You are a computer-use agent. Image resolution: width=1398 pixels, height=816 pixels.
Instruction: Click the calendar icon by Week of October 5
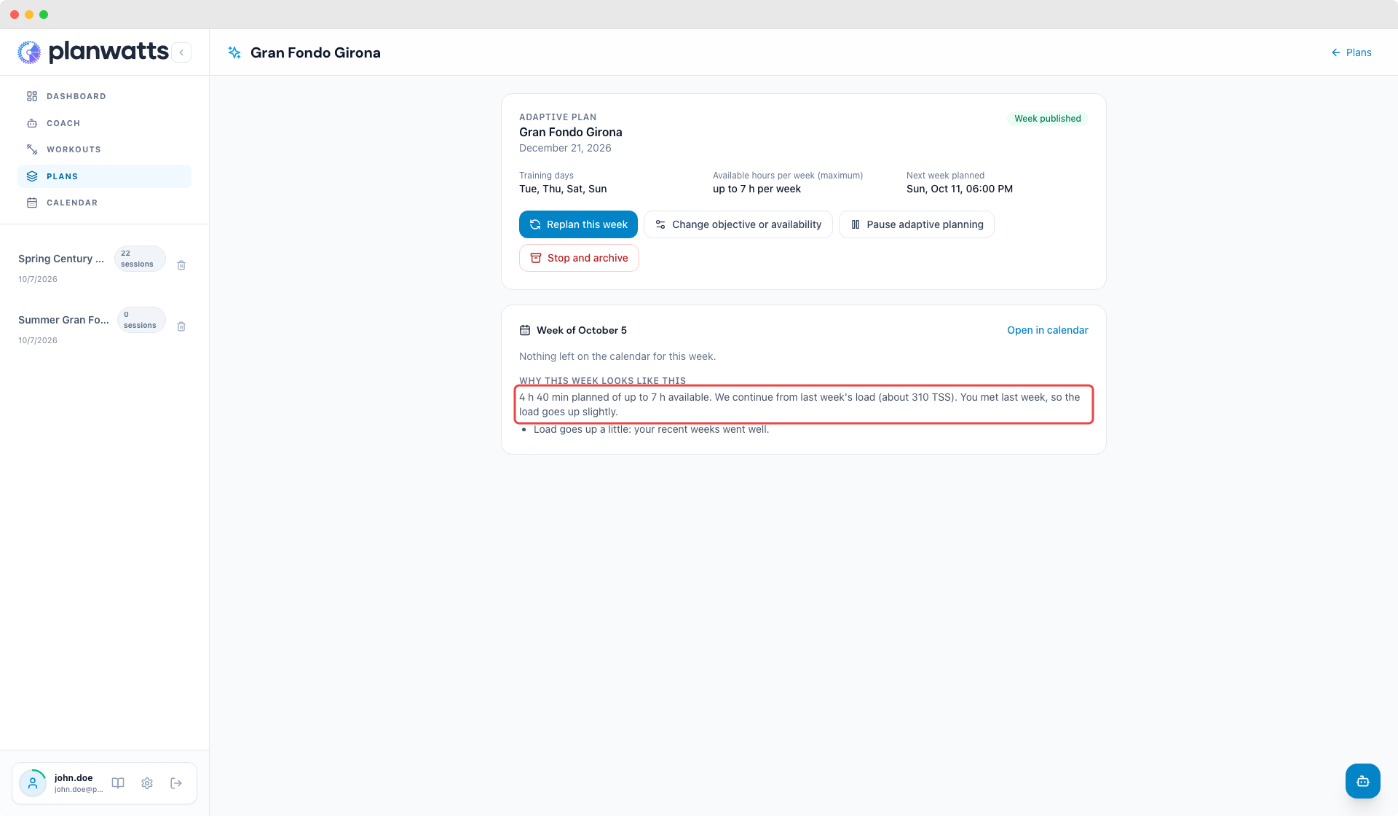525,330
